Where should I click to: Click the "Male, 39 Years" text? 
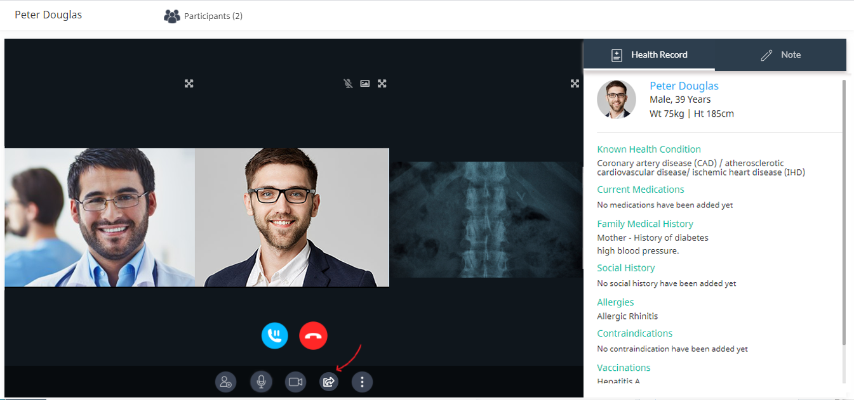click(680, 100)
